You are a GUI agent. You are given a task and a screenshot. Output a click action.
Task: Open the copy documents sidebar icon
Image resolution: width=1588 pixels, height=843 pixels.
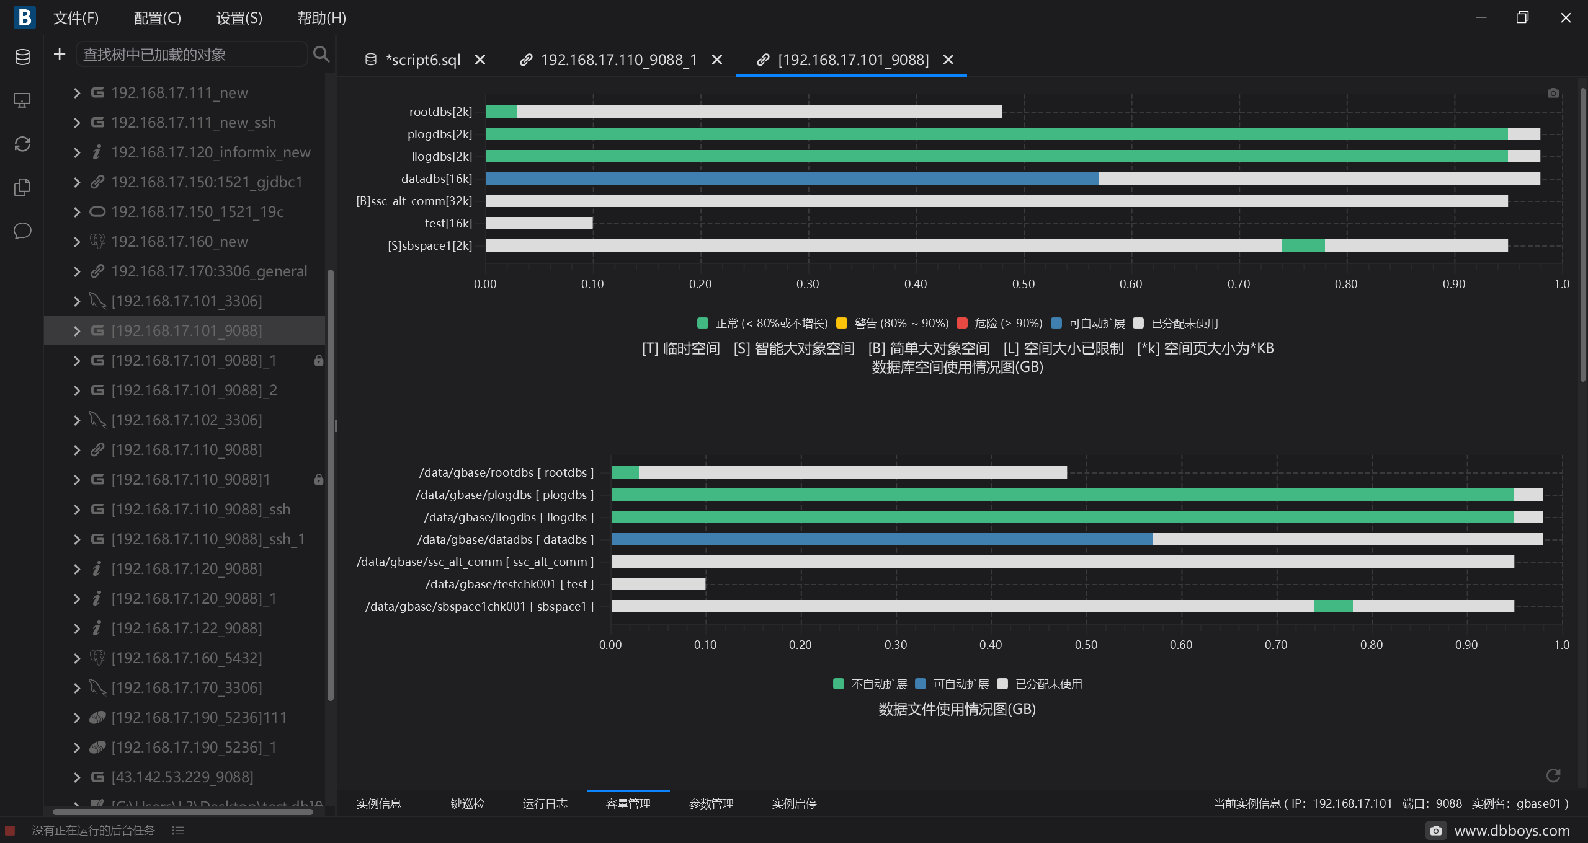point(22,187)
